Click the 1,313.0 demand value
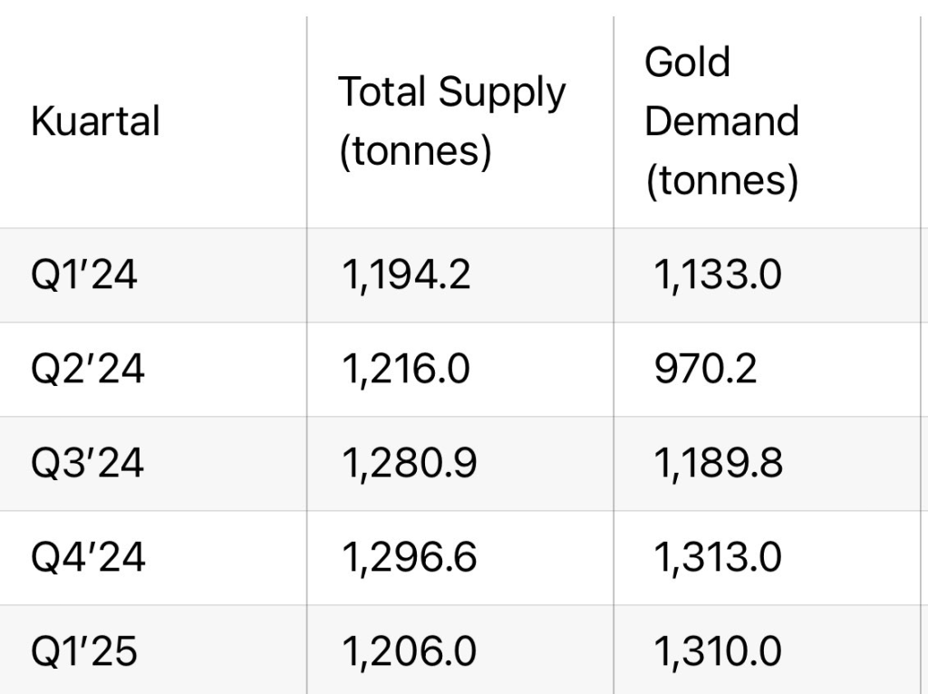This screenshot has height=694, width=928. click(717, 557)
